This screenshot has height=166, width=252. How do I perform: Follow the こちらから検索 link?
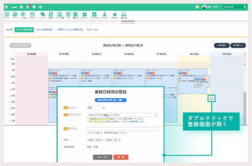[128, 122]
